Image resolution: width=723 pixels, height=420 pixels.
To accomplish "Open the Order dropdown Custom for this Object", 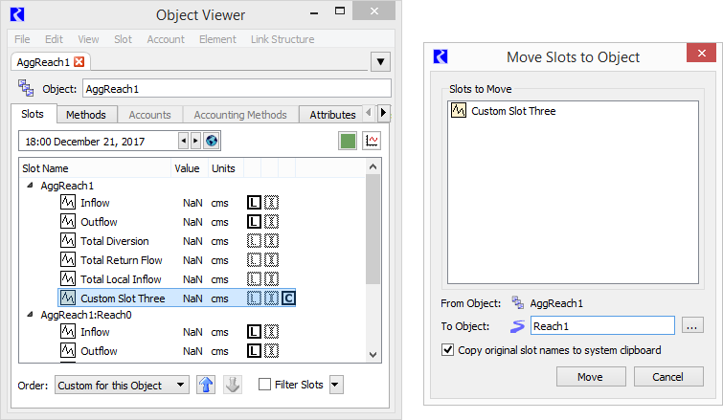I will [122, 385].
